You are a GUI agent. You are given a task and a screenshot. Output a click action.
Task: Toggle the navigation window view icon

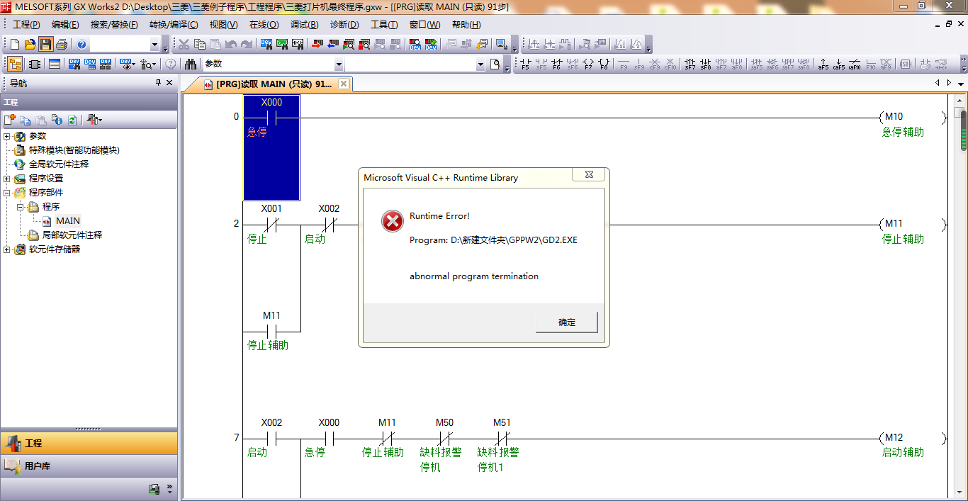tap(15, 64)
